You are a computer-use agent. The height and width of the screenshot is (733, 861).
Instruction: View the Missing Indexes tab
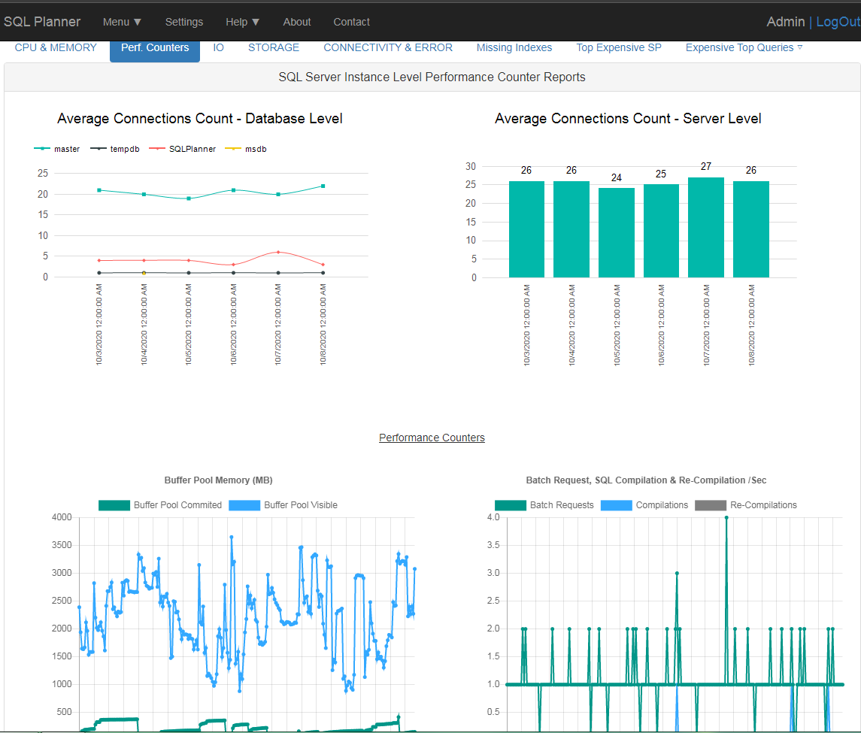pyautogui.click(x=514, y=47)
